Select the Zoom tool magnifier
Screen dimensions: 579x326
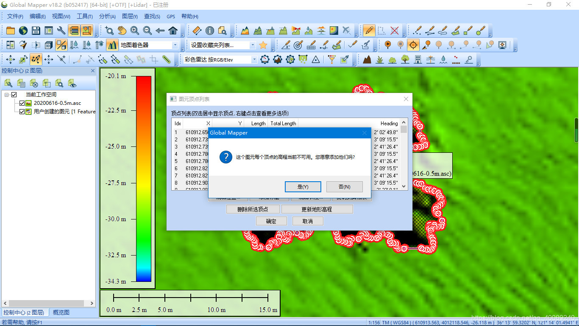point(109,31)
